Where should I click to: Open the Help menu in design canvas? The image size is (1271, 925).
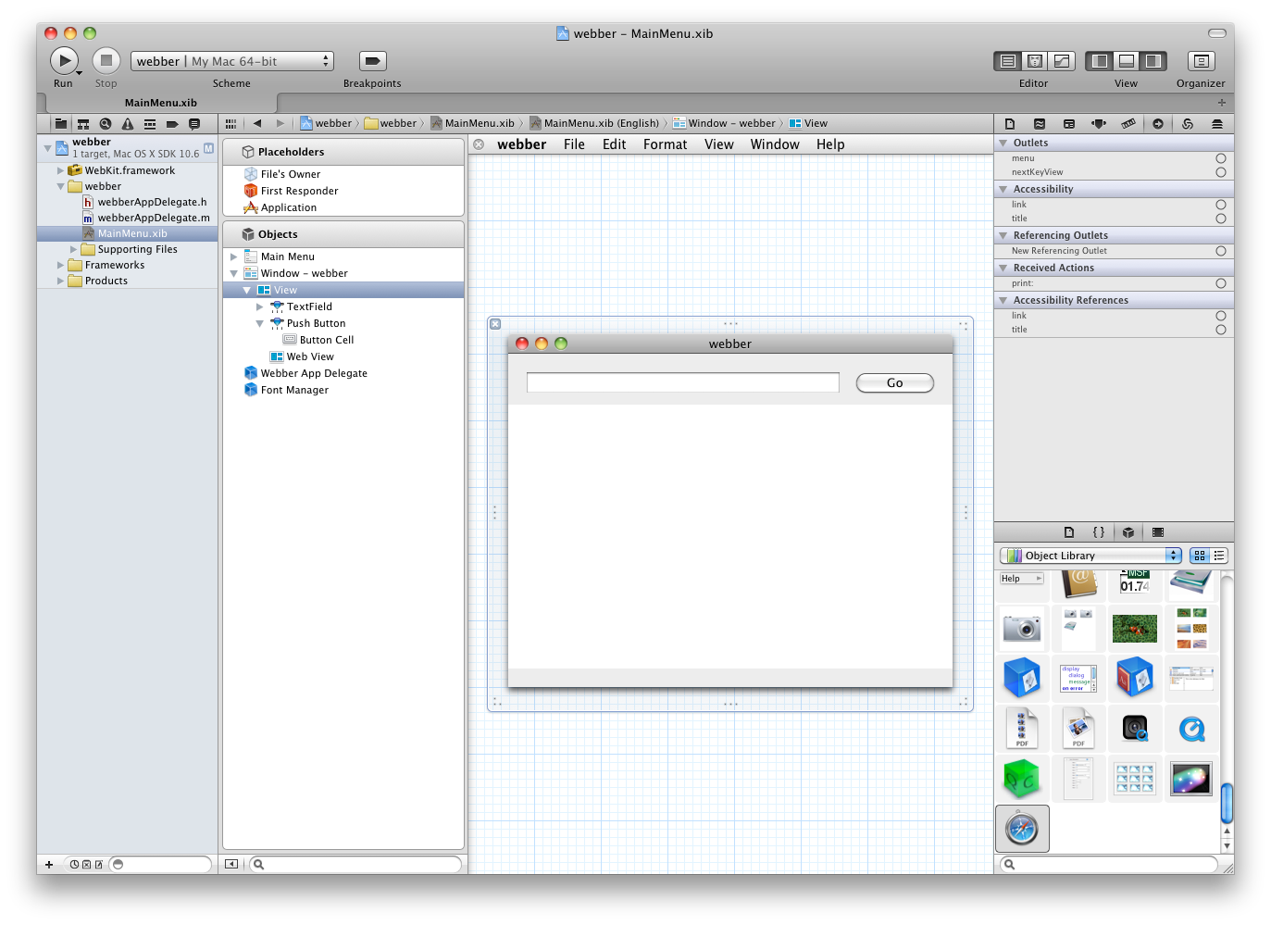(830, 144)
